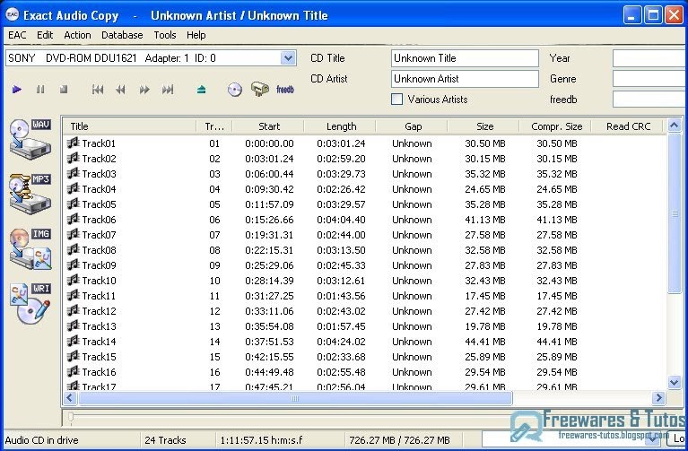
Task: Select Track14 row
Action: click(x=364, y=342)
